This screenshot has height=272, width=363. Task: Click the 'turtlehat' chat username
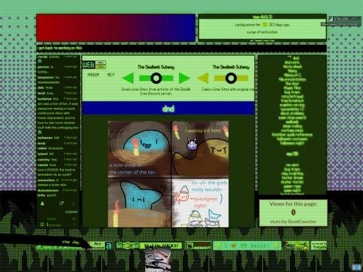(44, 99)
